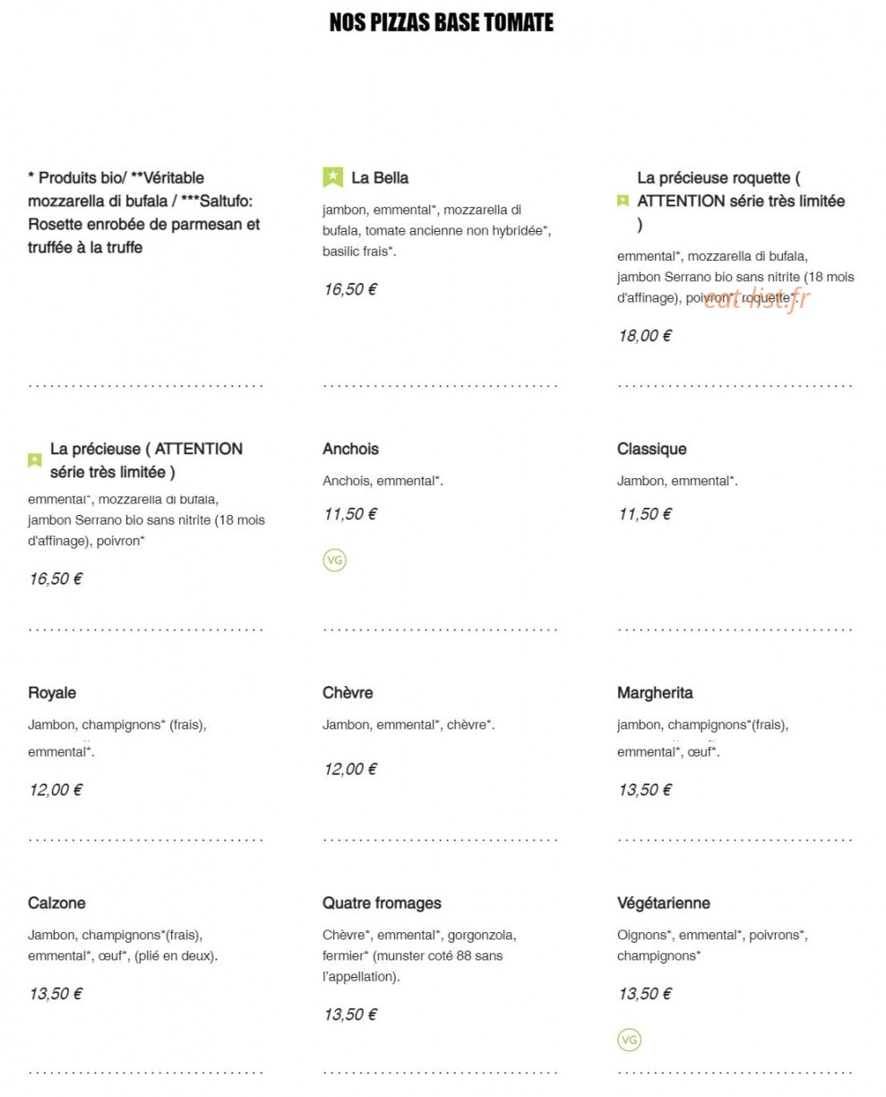Image resolution: width=886 pixels, height=1097 pixels.
Task: Click the green star badge beside La précieuse
Action: [x=34, y=460]
